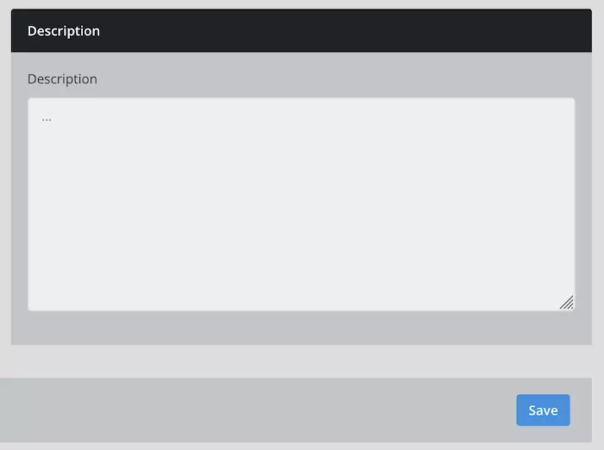Click the textarea resize grip icon
This screenshot has width=604, height=450.
[x=566, y=303]
